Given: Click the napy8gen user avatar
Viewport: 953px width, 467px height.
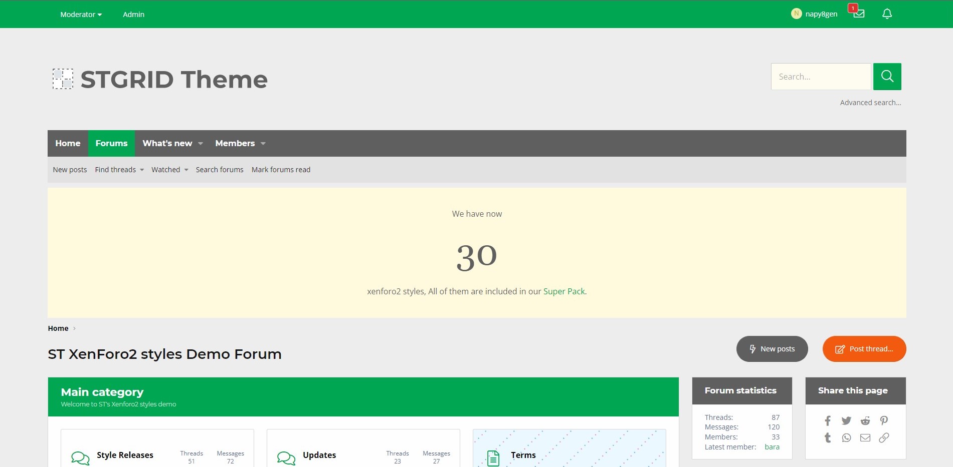Looking at the screenshot, I should [796, 14].
